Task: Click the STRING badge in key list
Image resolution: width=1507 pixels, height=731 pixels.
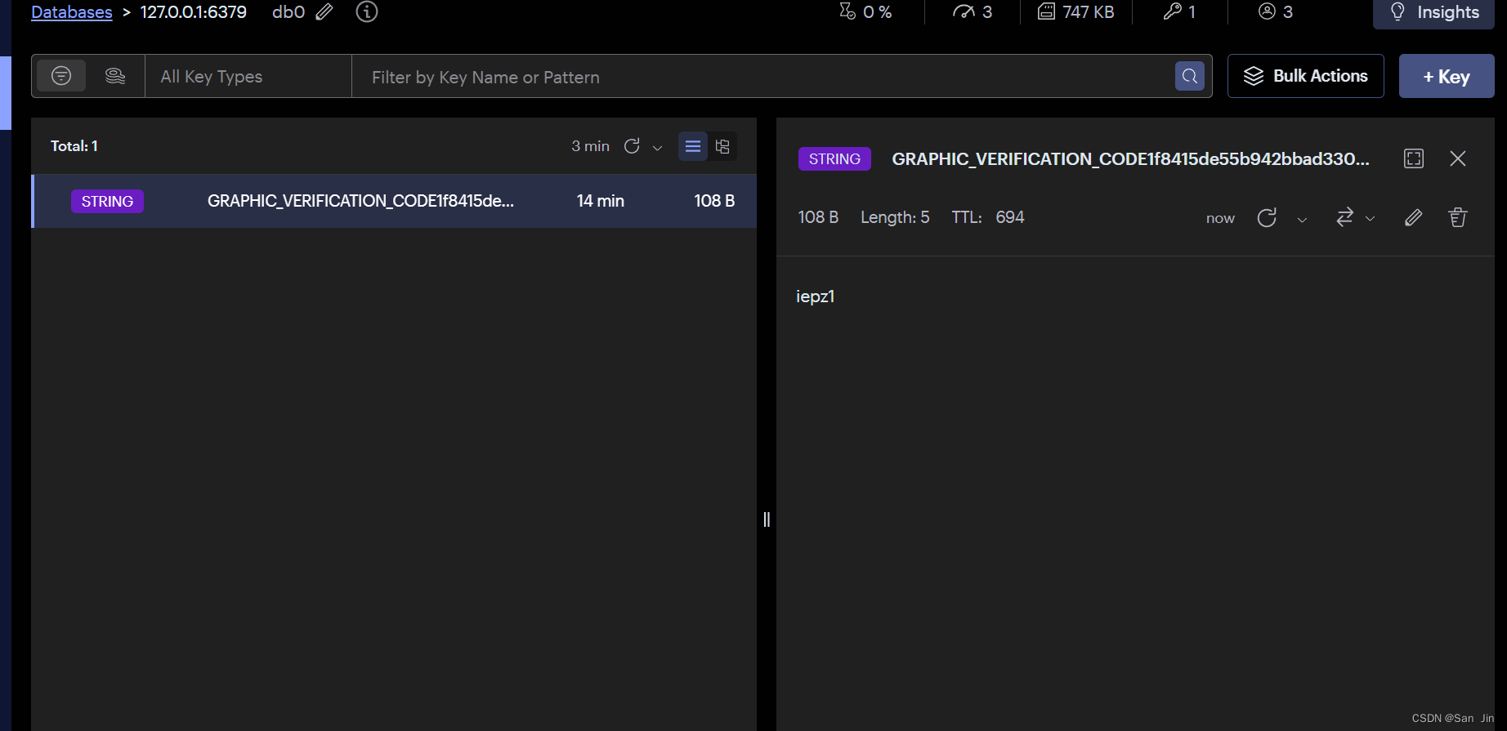Action: (x=107, y=201)
